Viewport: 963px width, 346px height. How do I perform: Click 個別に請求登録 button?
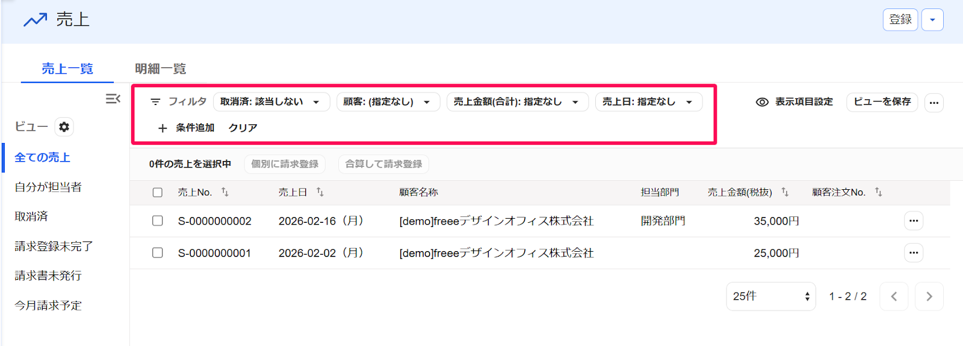(285, 164)
